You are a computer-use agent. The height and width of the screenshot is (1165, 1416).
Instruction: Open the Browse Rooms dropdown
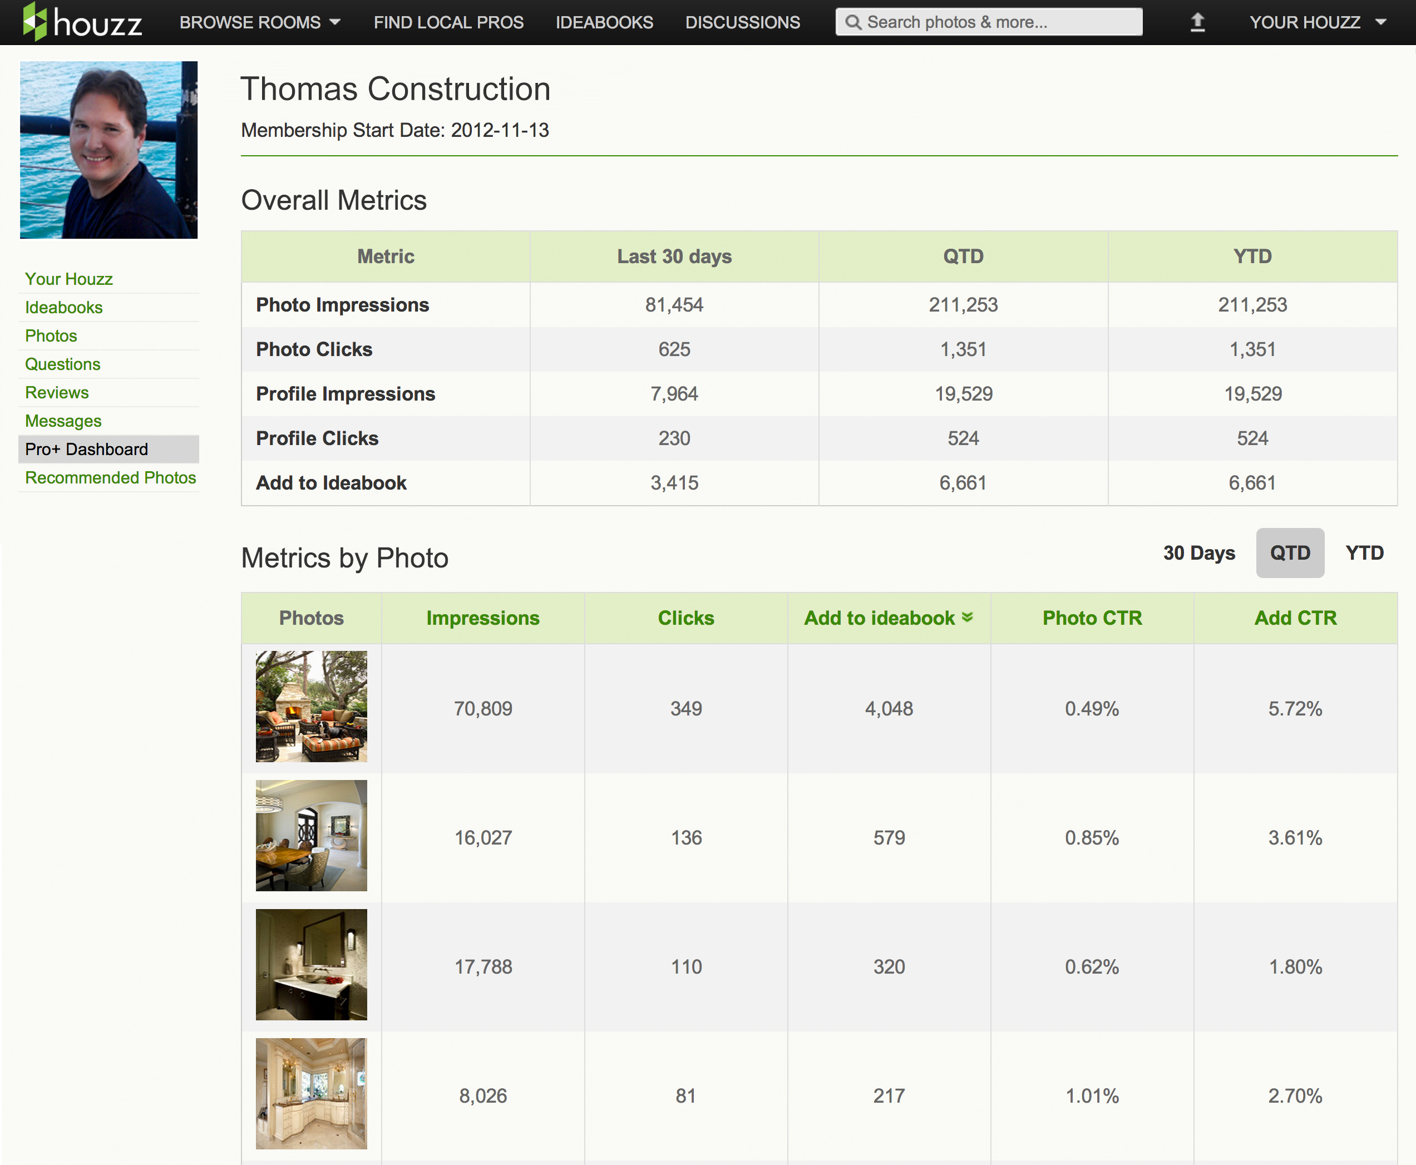coord(260,22)
